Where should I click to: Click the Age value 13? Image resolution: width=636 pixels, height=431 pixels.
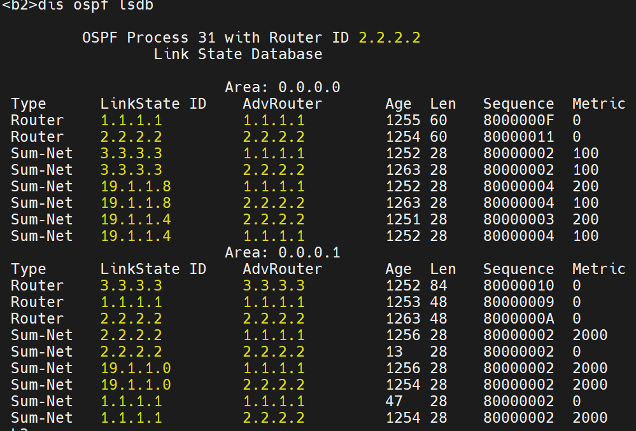[x=394, y=352]
